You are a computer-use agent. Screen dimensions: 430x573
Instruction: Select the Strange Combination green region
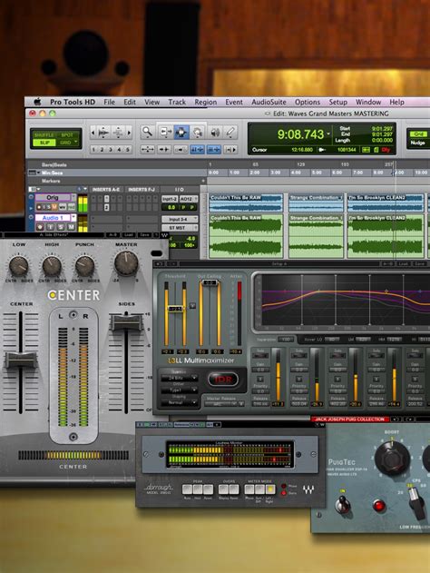(316, 236)
